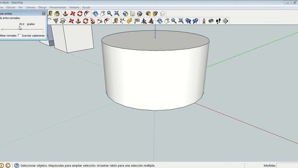
Task: Select the Freehand drawing tool
Action: coord(63,21)
